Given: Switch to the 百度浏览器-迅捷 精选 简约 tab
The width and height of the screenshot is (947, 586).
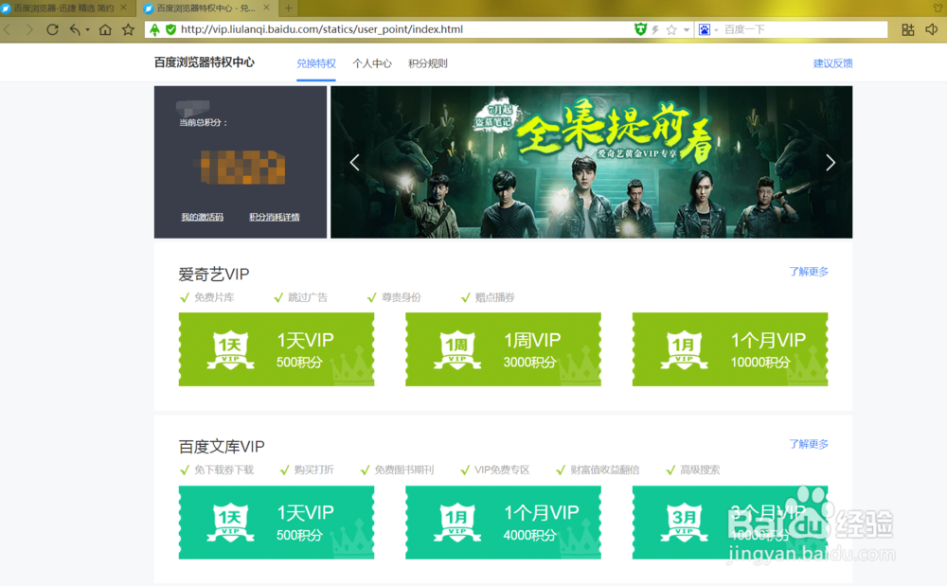Looking at the screenshot, I should (63, 8).
